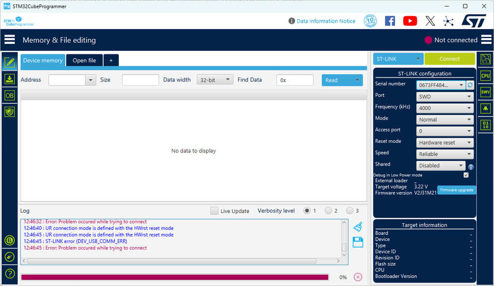
Task: Open the ST-LINK interface dropdown
Action: (398, 59)
